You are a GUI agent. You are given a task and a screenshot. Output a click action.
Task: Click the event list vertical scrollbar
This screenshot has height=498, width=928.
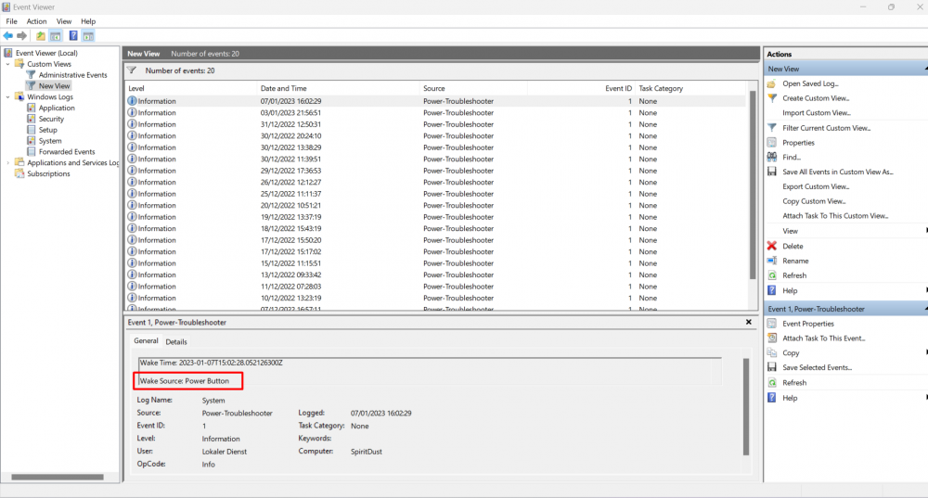click(x=753, y=185)
